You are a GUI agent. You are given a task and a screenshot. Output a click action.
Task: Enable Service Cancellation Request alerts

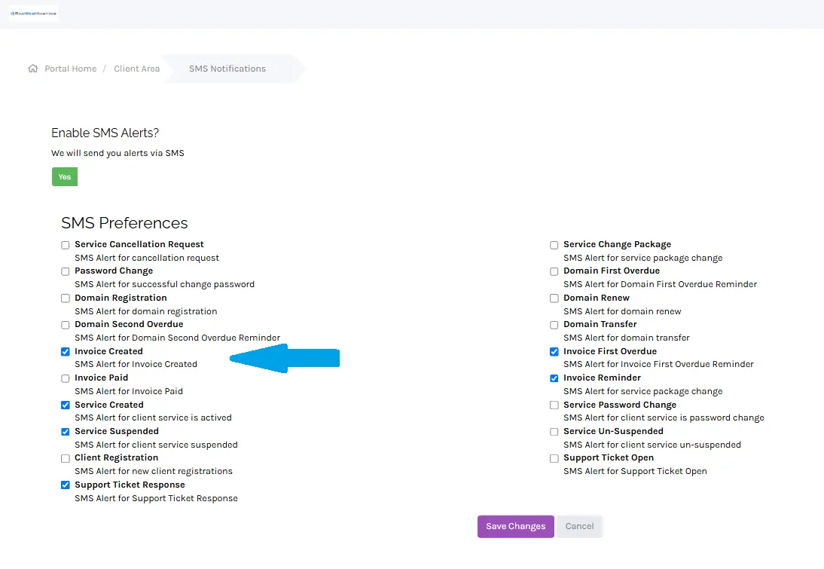click(x=65, y=244)
